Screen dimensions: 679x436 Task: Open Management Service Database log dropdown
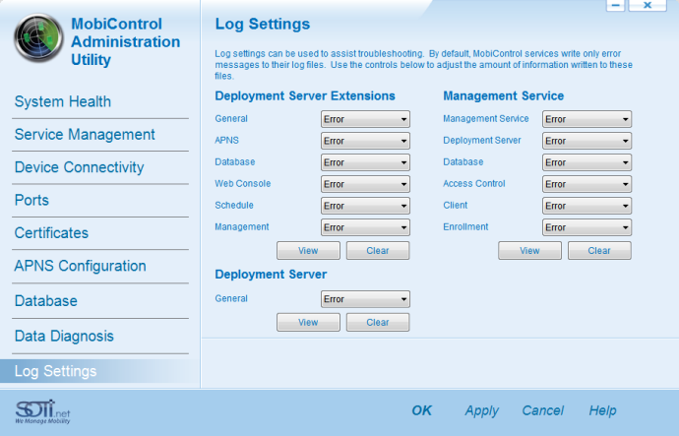(587, 162)
